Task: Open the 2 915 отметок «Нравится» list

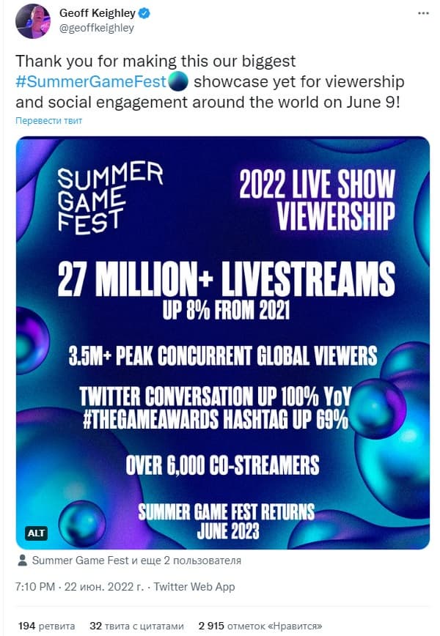Action: (262, 626)
